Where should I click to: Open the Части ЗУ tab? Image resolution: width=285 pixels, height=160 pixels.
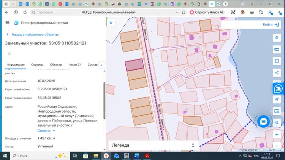(75, 64)
